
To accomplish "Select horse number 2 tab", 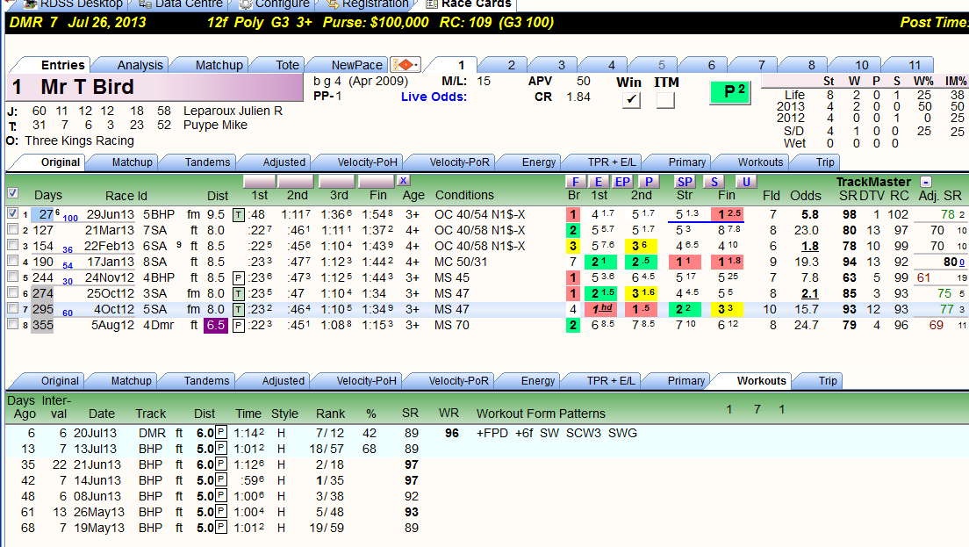I will click(x=511, y=65).
